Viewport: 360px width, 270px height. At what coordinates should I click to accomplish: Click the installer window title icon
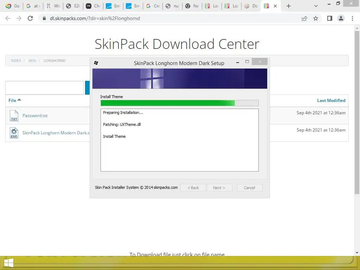[96, 63]
